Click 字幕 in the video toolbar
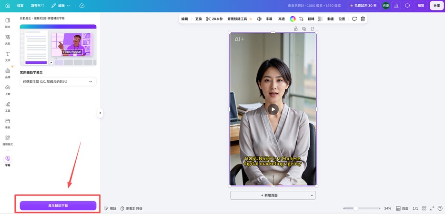The width and height of the screenshot is (445, 214). click(x=269, y=19)
